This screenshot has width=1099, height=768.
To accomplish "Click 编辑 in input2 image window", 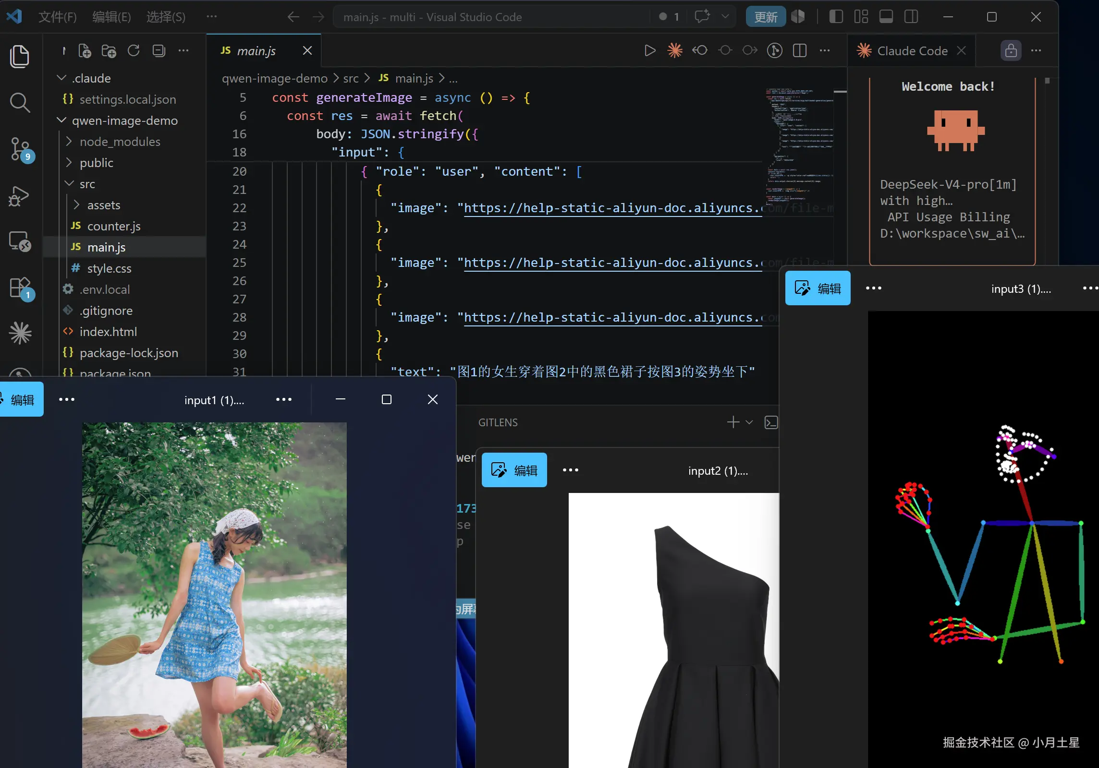I will [514, 470].
